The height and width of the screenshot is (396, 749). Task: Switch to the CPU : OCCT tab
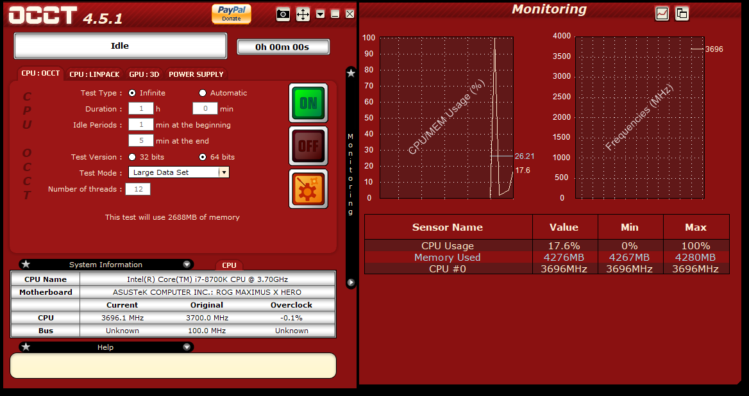(40, 74)
